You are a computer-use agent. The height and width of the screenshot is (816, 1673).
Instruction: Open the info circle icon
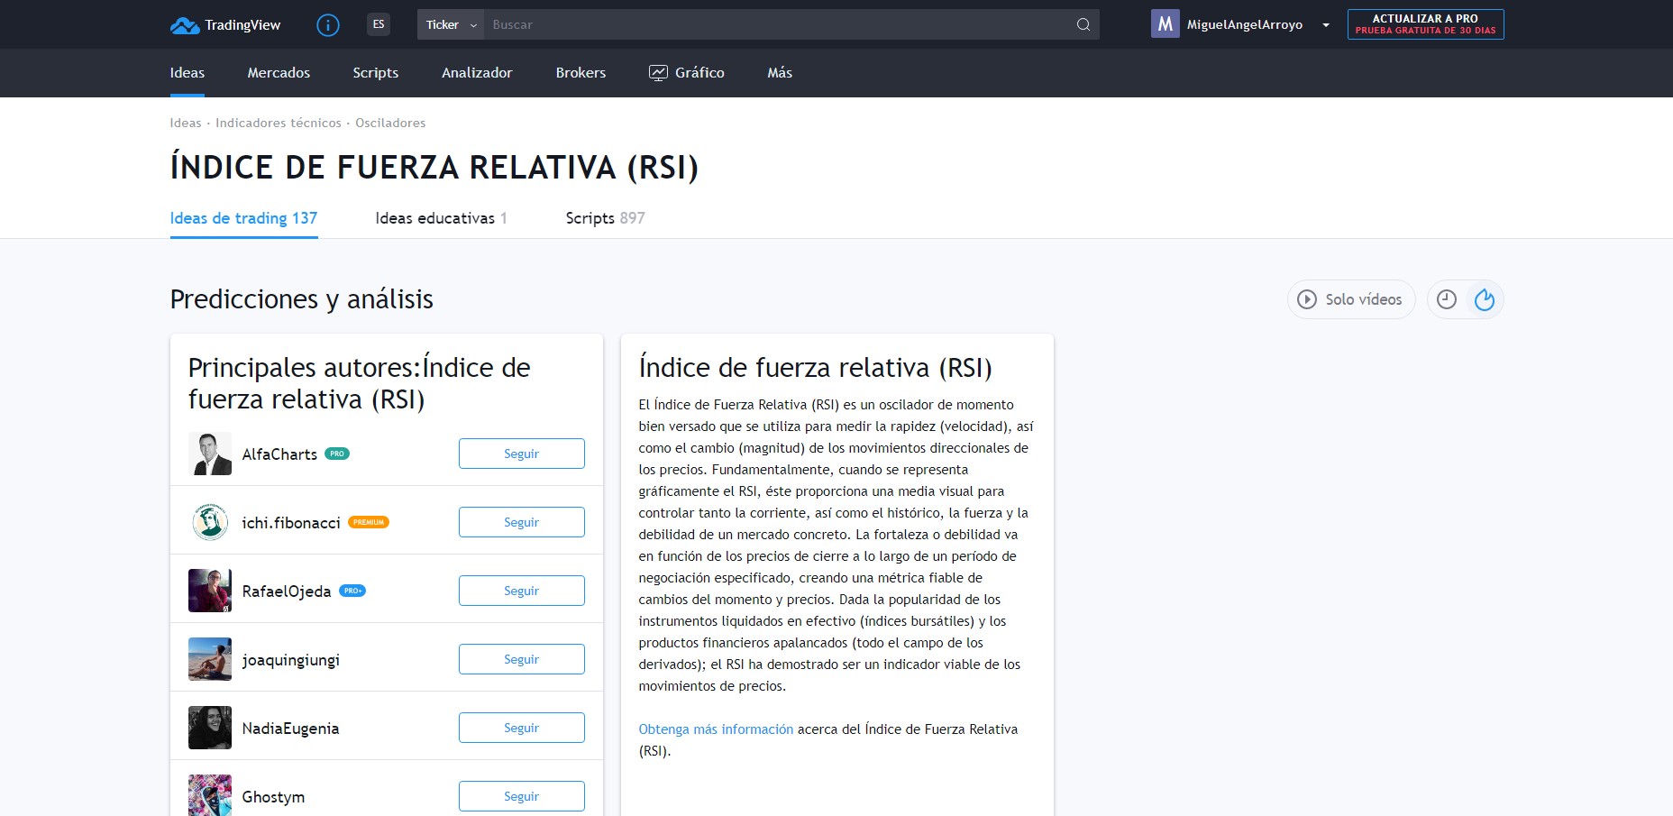[x=328, y=25]
